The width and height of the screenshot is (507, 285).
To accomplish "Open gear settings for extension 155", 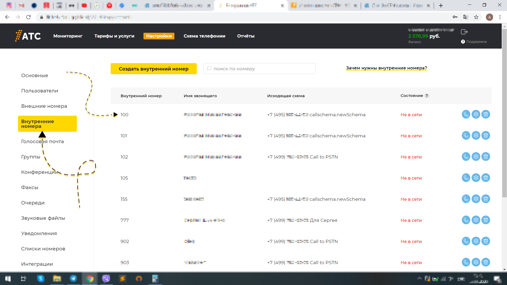I will (x=476, y=199).
